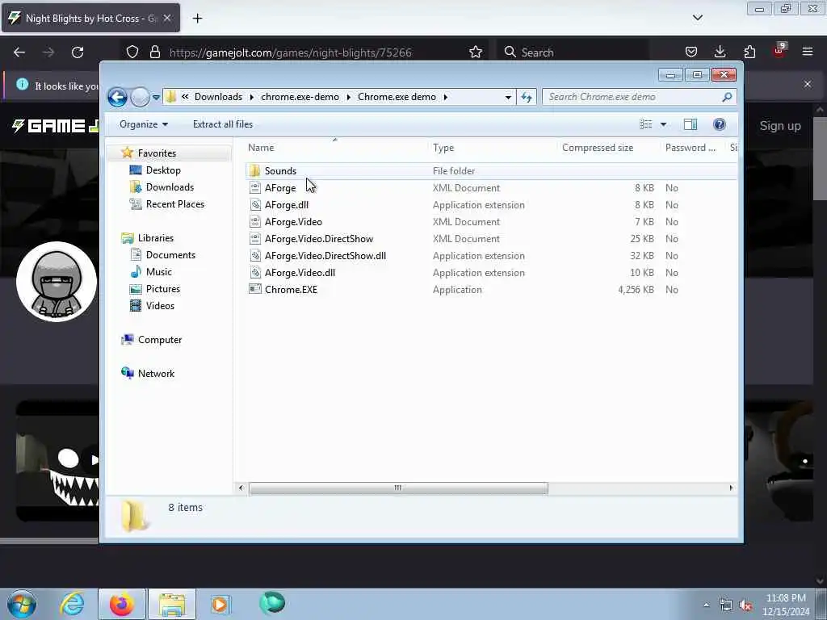The image size is (827, 620).
Task: Open the recent pages dropdown arrow
Action: click(156, 97)
